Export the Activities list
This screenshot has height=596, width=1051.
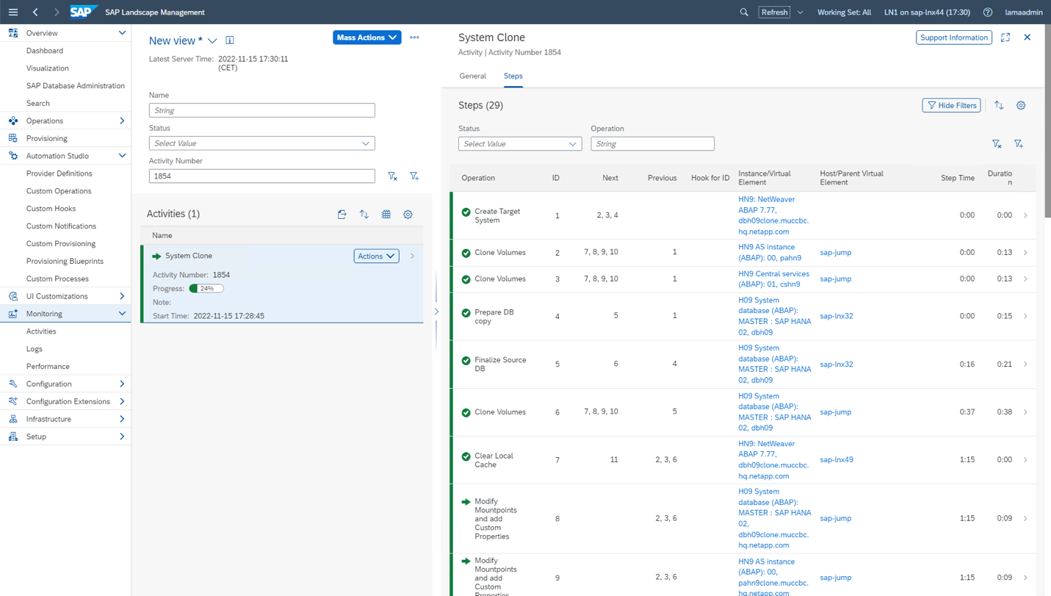click(x=342, y=214)
